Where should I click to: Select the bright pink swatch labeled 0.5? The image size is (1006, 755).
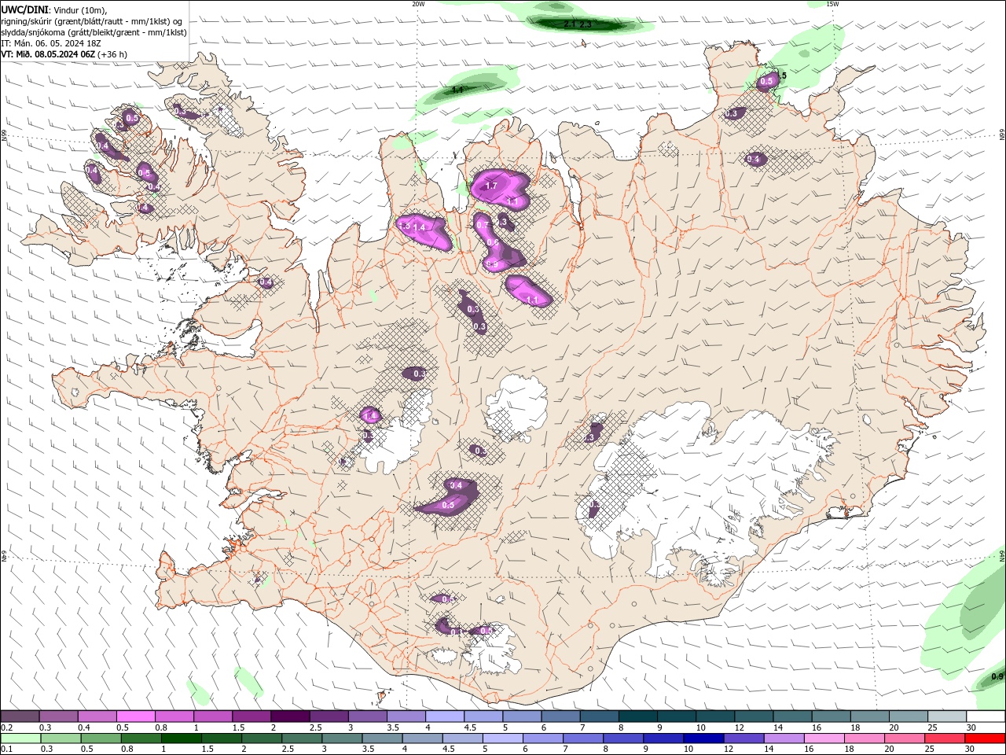(135, 716)
